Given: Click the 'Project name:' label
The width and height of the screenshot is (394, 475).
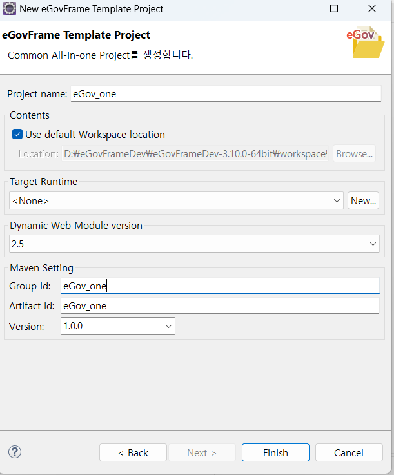Looking at the screenshot, I should pos(37,94).
